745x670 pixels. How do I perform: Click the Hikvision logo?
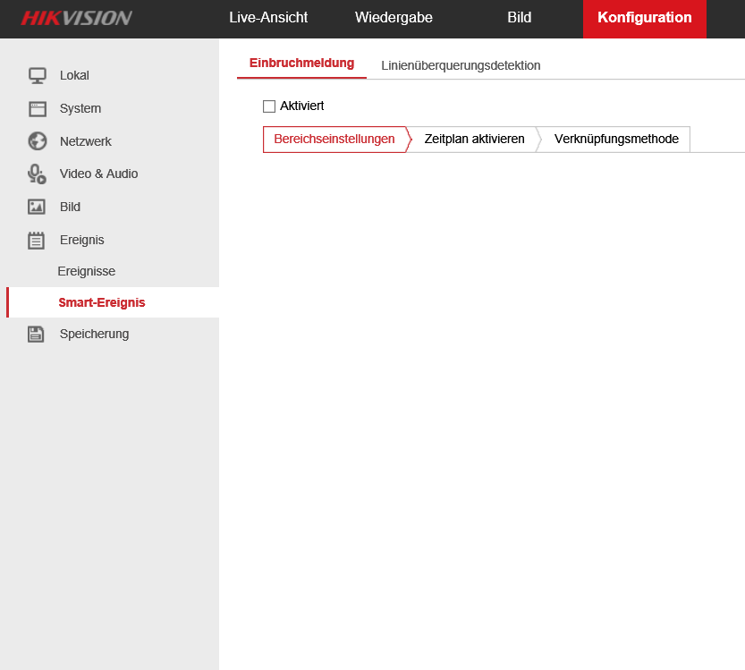click(77, 18)
